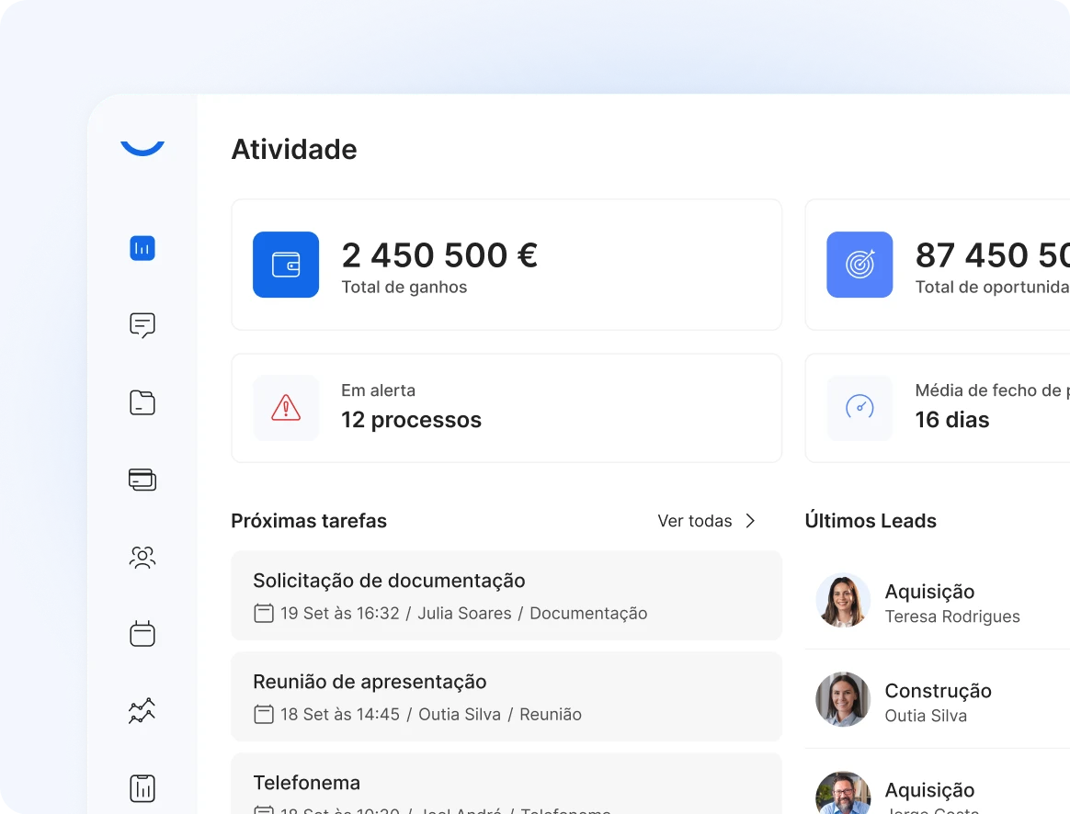Open the contacts icon in sidebar

click(142, 557)
